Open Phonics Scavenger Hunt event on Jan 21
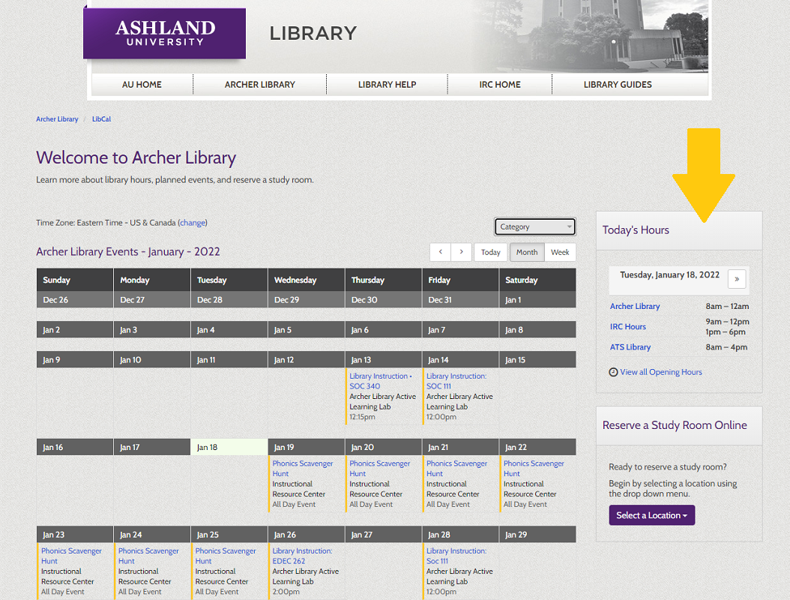790x600 pixels. pyautogui.click(x=456, y=469)
